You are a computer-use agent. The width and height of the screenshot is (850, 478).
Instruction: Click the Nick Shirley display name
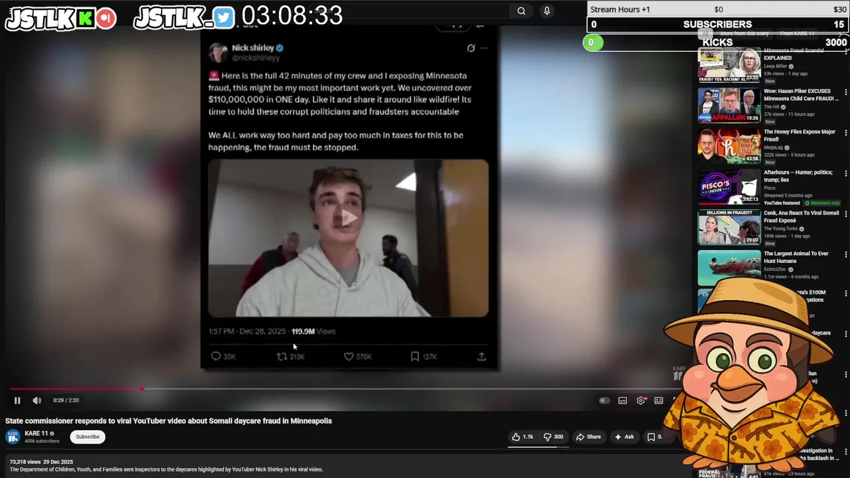pos(252,48)
